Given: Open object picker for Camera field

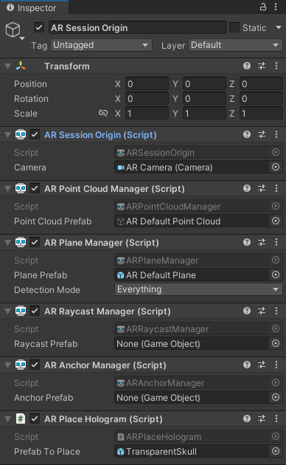Looking at the screenshot, I should tap(276, 167).
